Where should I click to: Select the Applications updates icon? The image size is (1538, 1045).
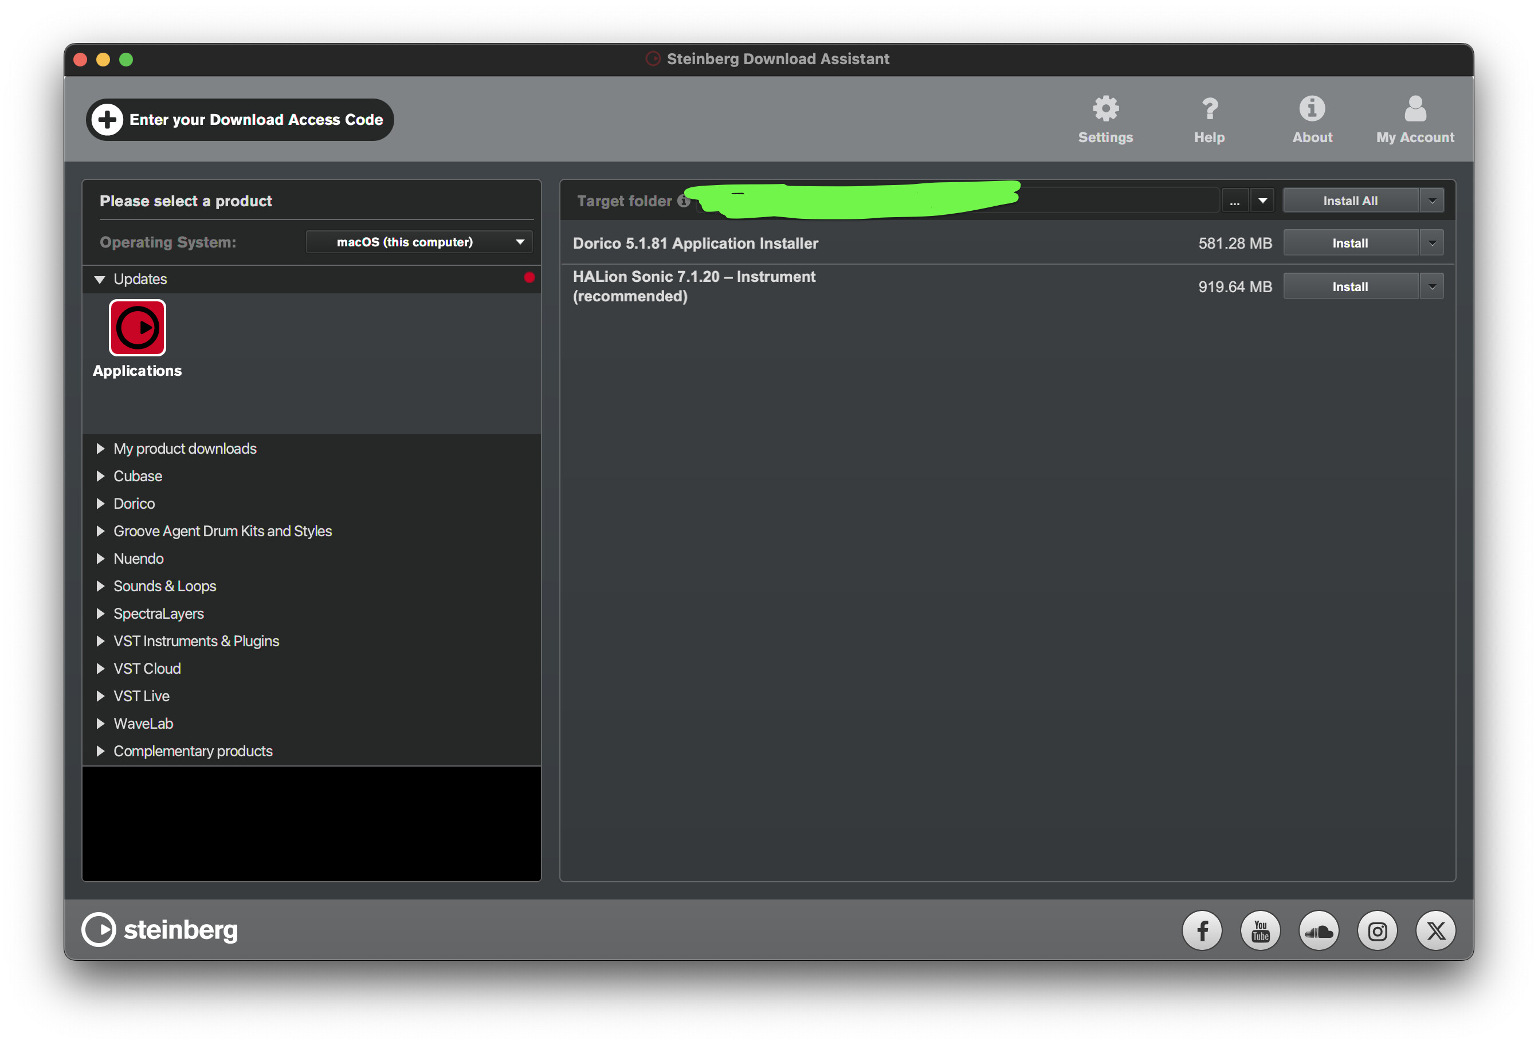point(137,328)
